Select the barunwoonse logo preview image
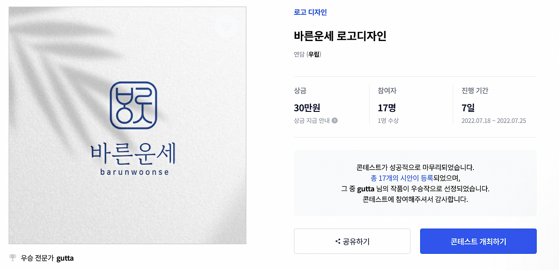The height and width of the screenshot is (270, 559). click(127, 125)
